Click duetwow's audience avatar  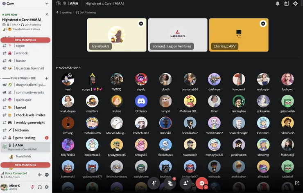tap(214, 79)
